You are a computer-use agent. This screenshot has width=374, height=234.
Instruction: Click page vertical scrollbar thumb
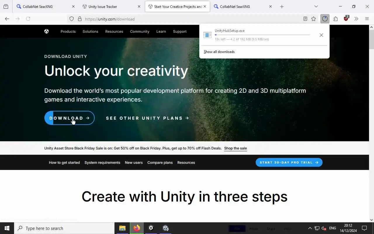pos(371,39)
